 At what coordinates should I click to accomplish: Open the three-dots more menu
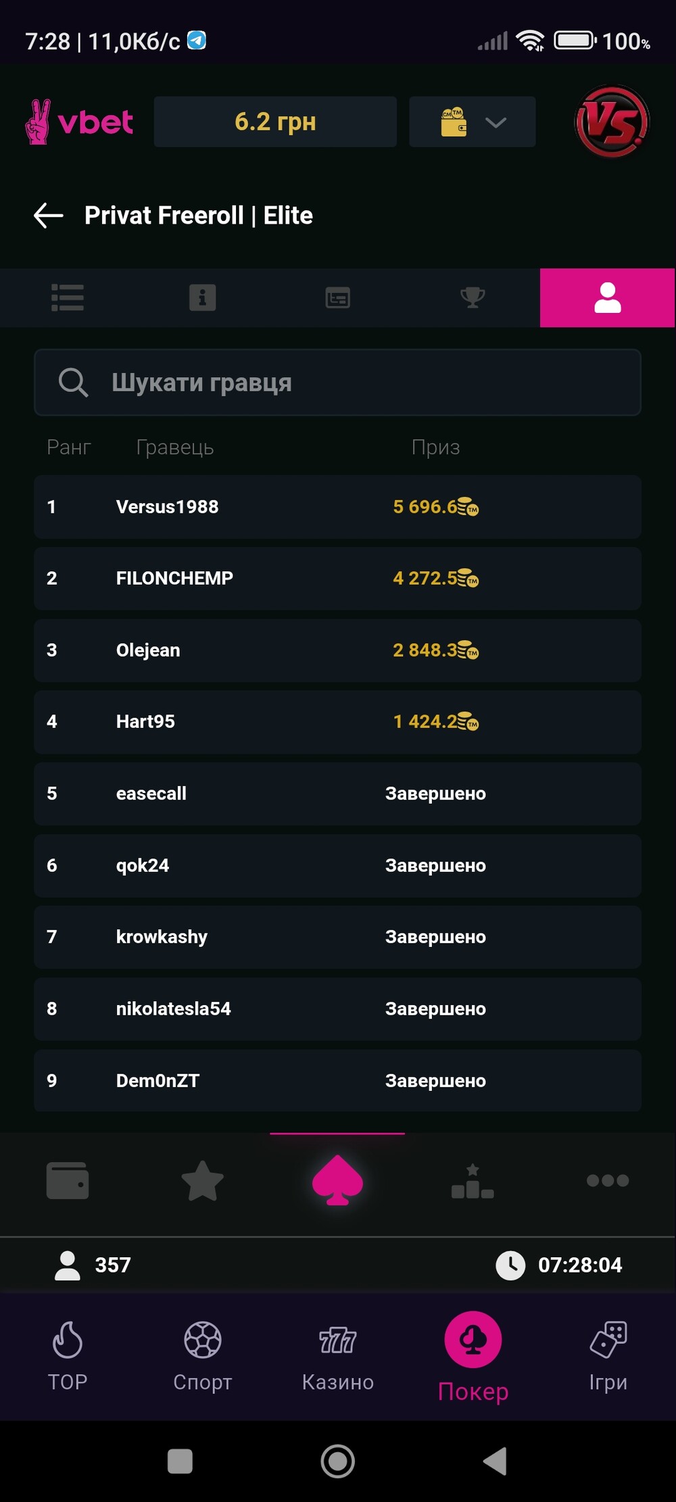(607, 1180)
